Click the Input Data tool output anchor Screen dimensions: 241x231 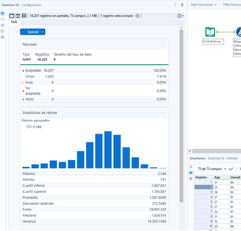[x=217, y=32]
